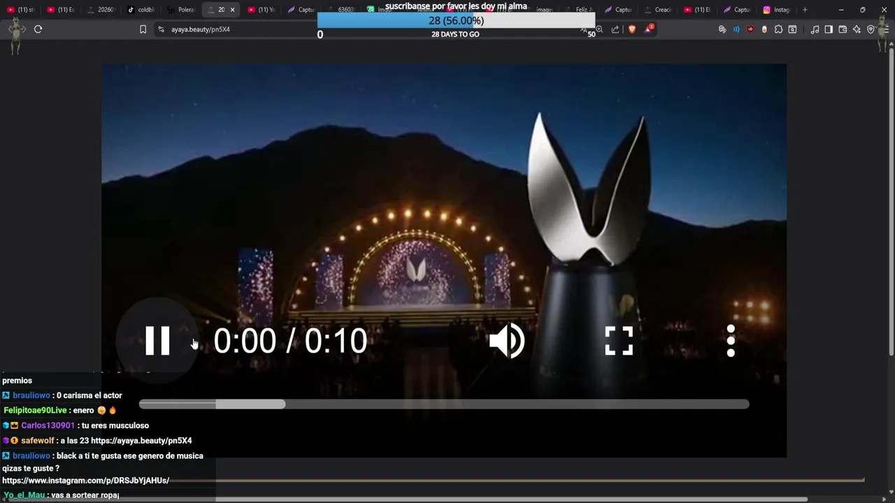The width and height of the screenshot is (895, 503).
Task: Open the Brave Shields lion icon
Action: (x=632, y=29)
